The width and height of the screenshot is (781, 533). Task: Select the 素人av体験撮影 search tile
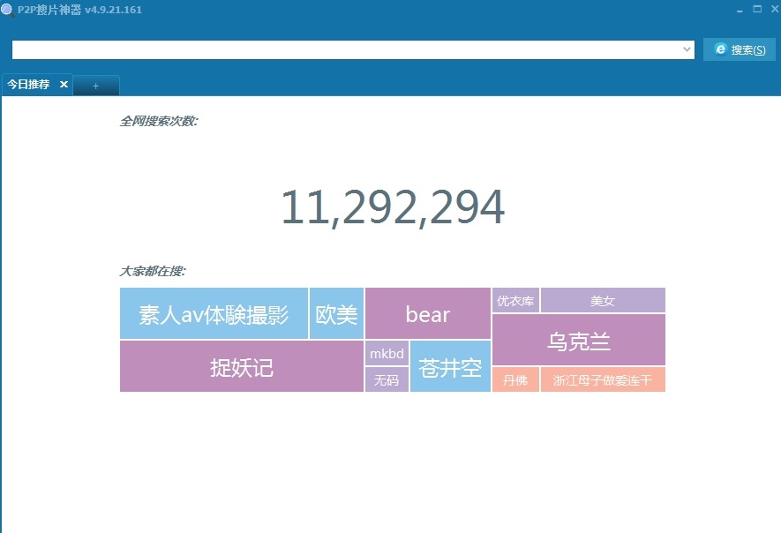point(214,314)
